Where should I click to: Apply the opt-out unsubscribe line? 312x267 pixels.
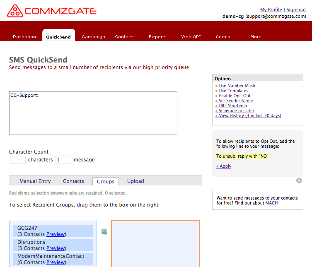tap(224, 166)
